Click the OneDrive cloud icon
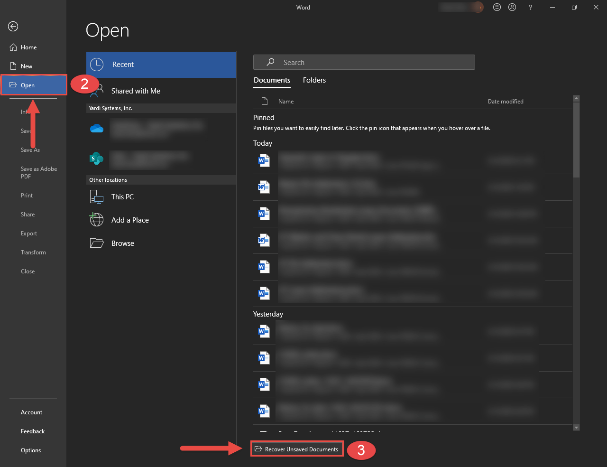The height and width of the screenshot is (467, 607). pyautogui.click(x=97, y=129)
